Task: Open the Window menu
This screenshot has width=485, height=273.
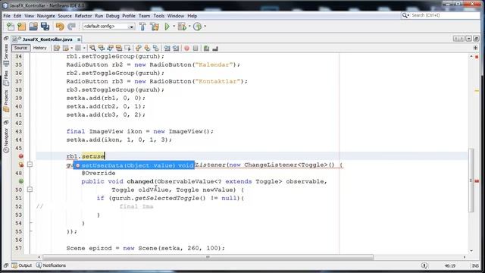Action: (176, 16)
